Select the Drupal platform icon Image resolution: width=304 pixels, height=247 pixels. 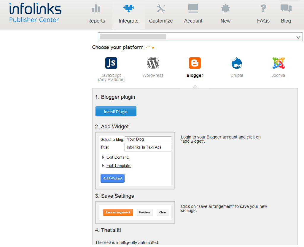(237, 63)
